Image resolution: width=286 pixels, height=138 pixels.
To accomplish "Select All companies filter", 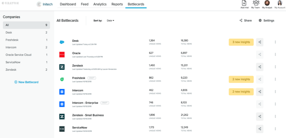I will 26,25.
